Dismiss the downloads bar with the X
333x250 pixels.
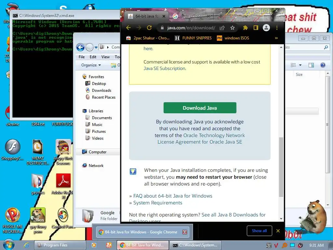tap(278, 231)
